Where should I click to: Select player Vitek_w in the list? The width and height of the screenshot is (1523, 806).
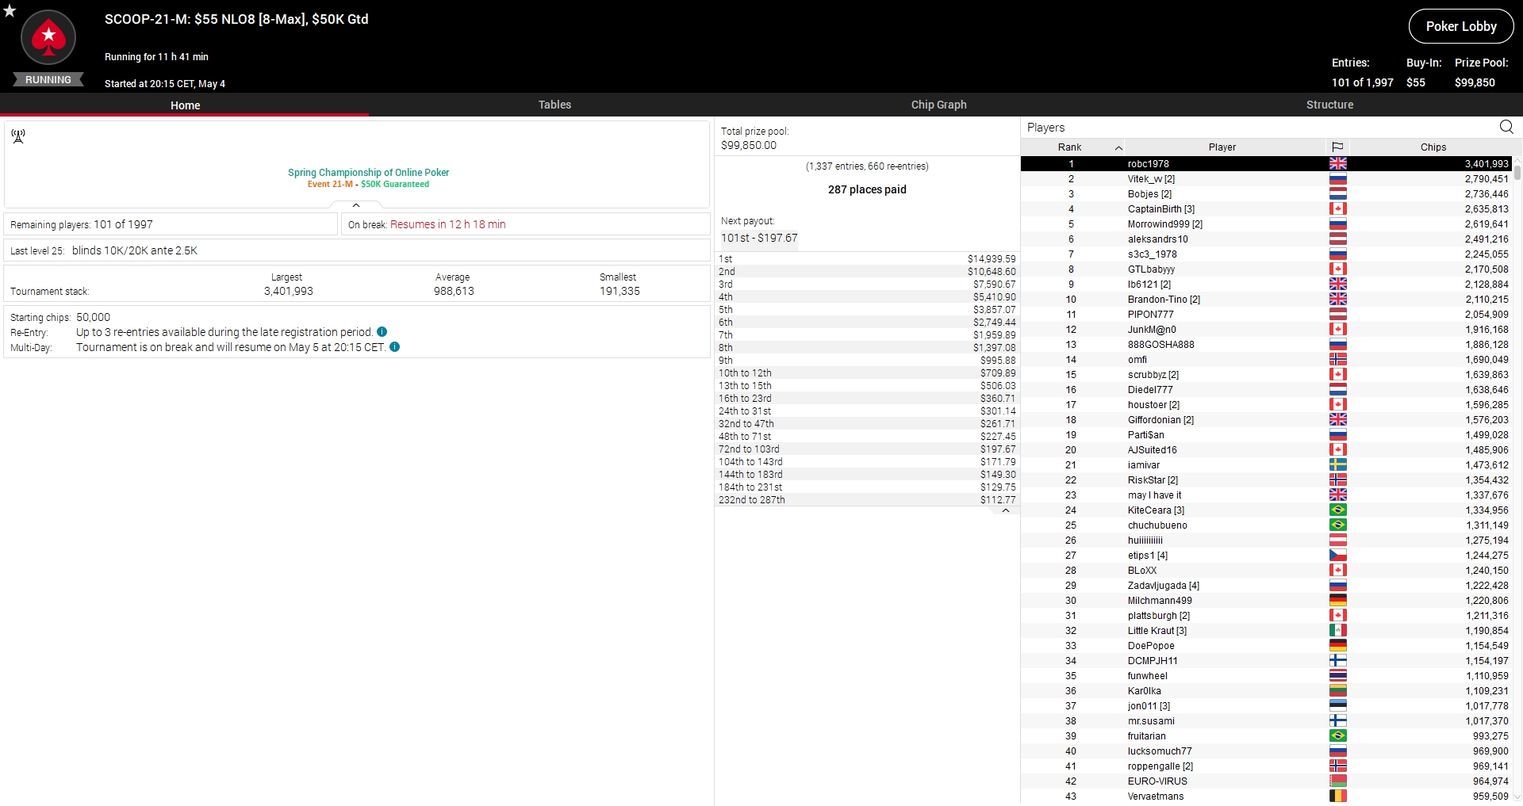point(1150,179)
